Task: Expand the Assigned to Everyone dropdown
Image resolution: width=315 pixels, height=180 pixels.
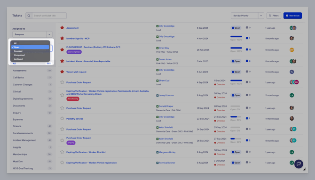Action: point(32,34)
